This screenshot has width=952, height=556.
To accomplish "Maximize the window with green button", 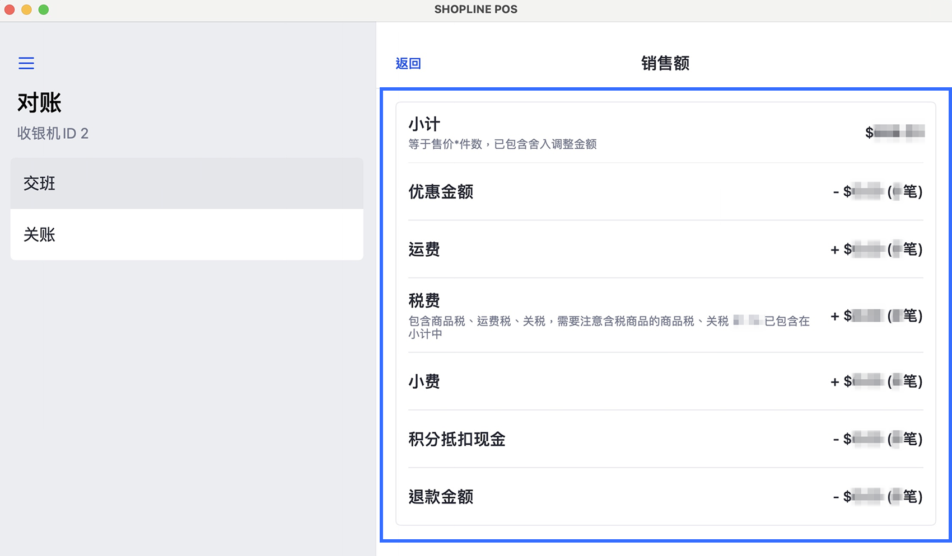I will pyautogui.click(x=44, y=10).
